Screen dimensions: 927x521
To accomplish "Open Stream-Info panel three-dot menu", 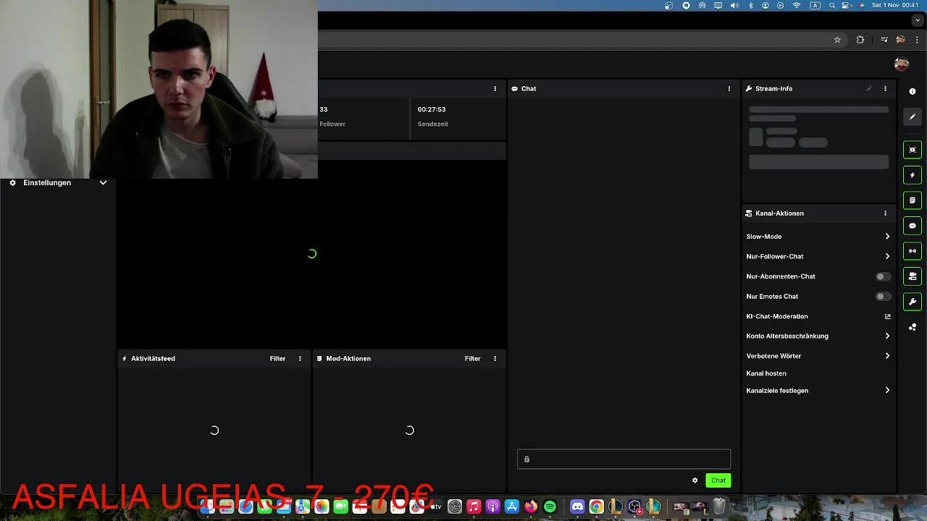I will 885,88.
